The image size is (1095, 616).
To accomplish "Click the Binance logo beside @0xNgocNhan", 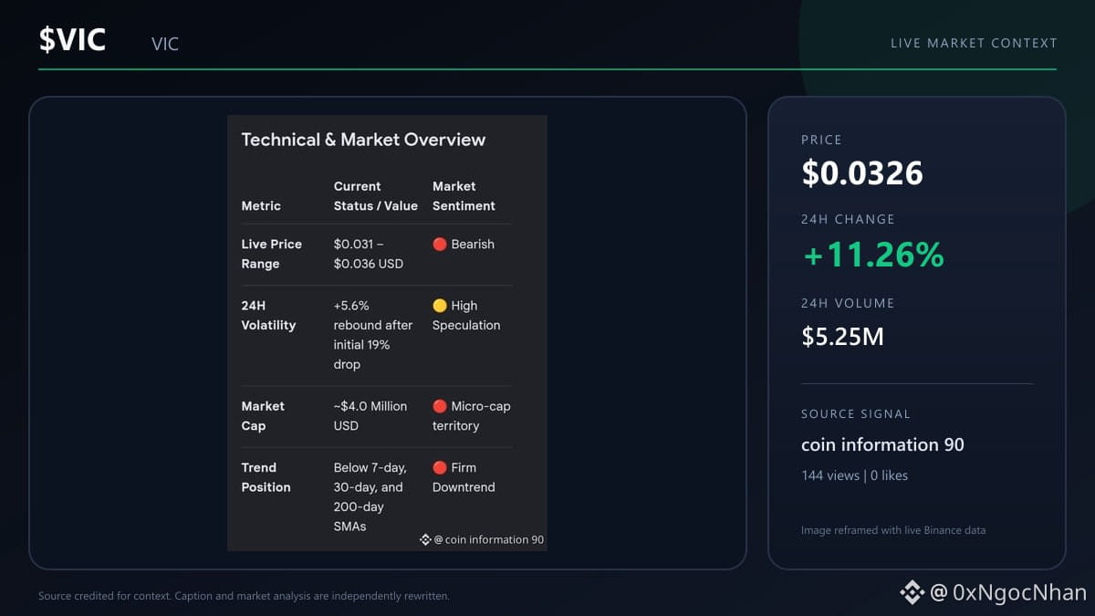I will 912,593.
